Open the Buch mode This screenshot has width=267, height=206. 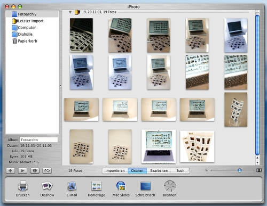click(x=180, y=171)
